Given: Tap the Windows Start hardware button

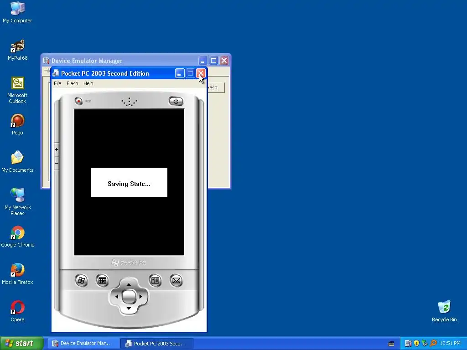Looking at the screenshot, I should coord(81,280).
